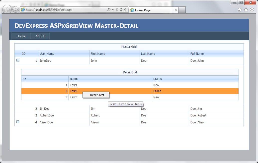Screen dimensions: 258x163
Task: Open Favorites star icon
Action: [246, 10]
